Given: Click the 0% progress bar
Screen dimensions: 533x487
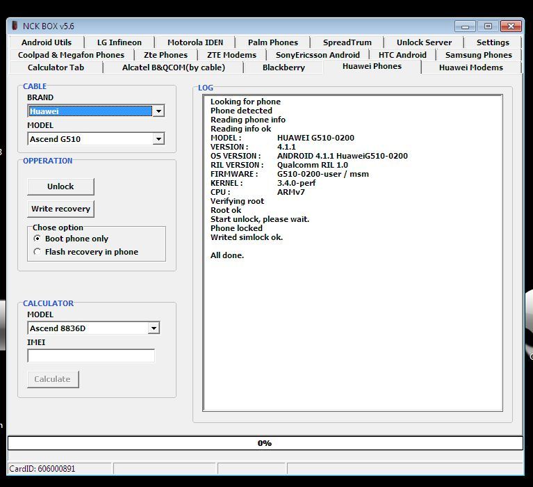Looking at the screenshot, I should pyautogui.click(x=265, y=443).
